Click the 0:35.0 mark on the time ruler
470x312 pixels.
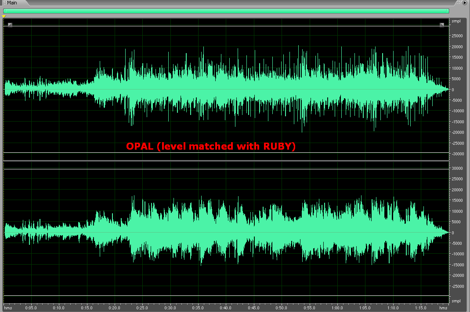tap(198, 308)
